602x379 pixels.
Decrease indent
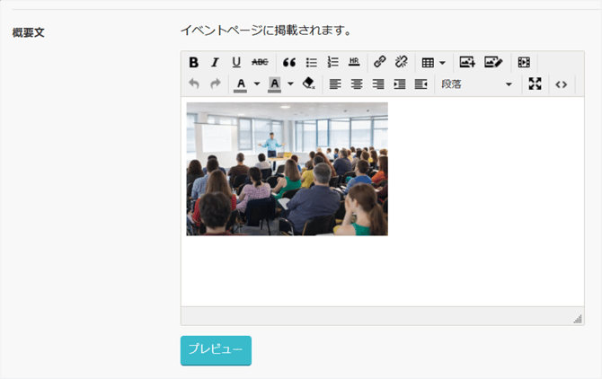pos(421,84)
